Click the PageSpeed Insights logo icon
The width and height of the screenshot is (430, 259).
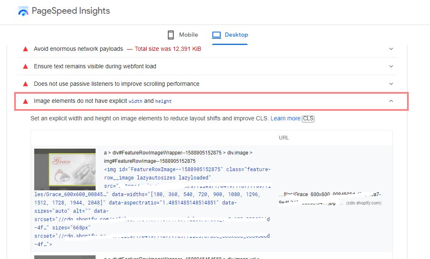[x=23, y=11]
